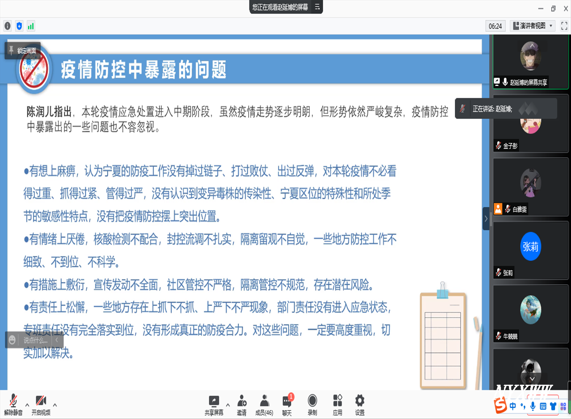Turn on camera with 开启视频
Viewport: 571px width, 419px height.
[x=41, y=405]
